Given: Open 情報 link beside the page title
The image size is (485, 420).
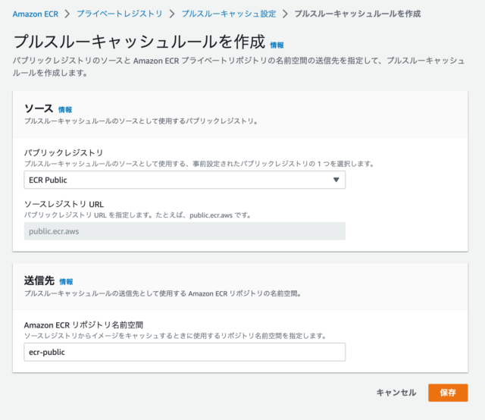Looking at the screenshot, I should point(277,45).
